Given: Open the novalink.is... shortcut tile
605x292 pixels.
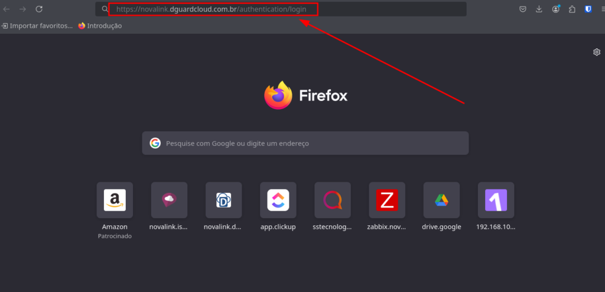Looking at the screenshot, I should 169,201.
